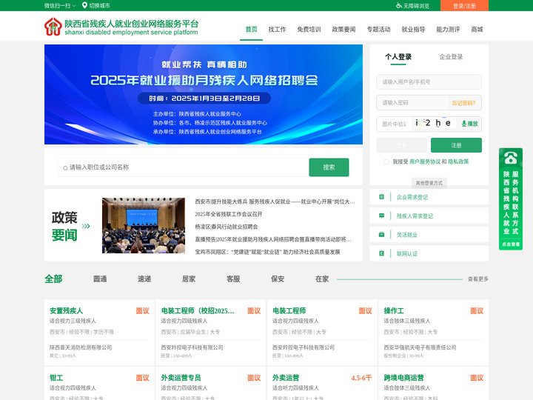Screen dimensions: 533x400
Task: Switch to the 企业登录 tab
Action: point(451,57)
